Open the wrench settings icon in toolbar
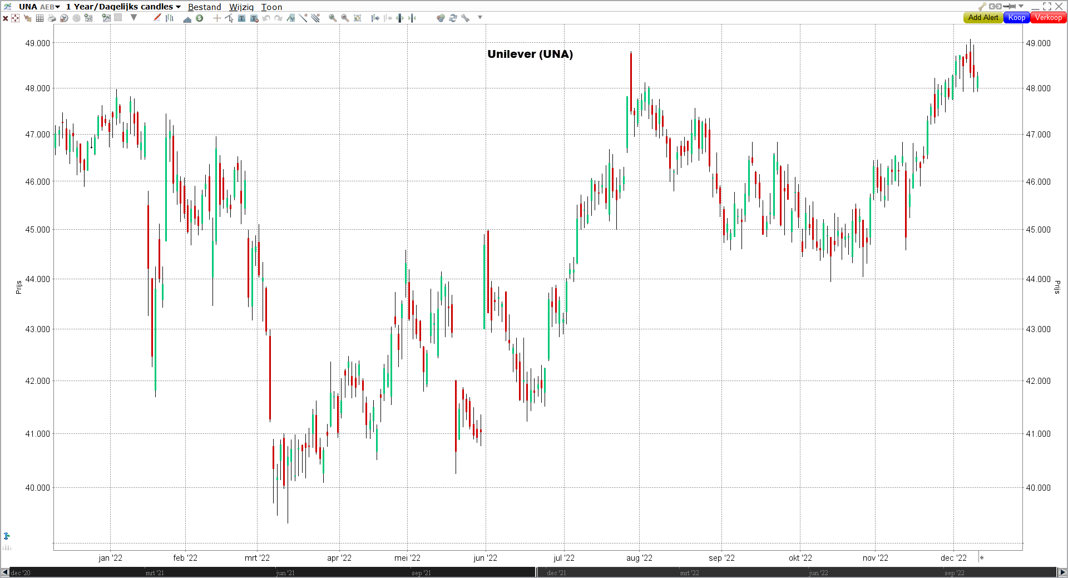 [x=466, y=18]
